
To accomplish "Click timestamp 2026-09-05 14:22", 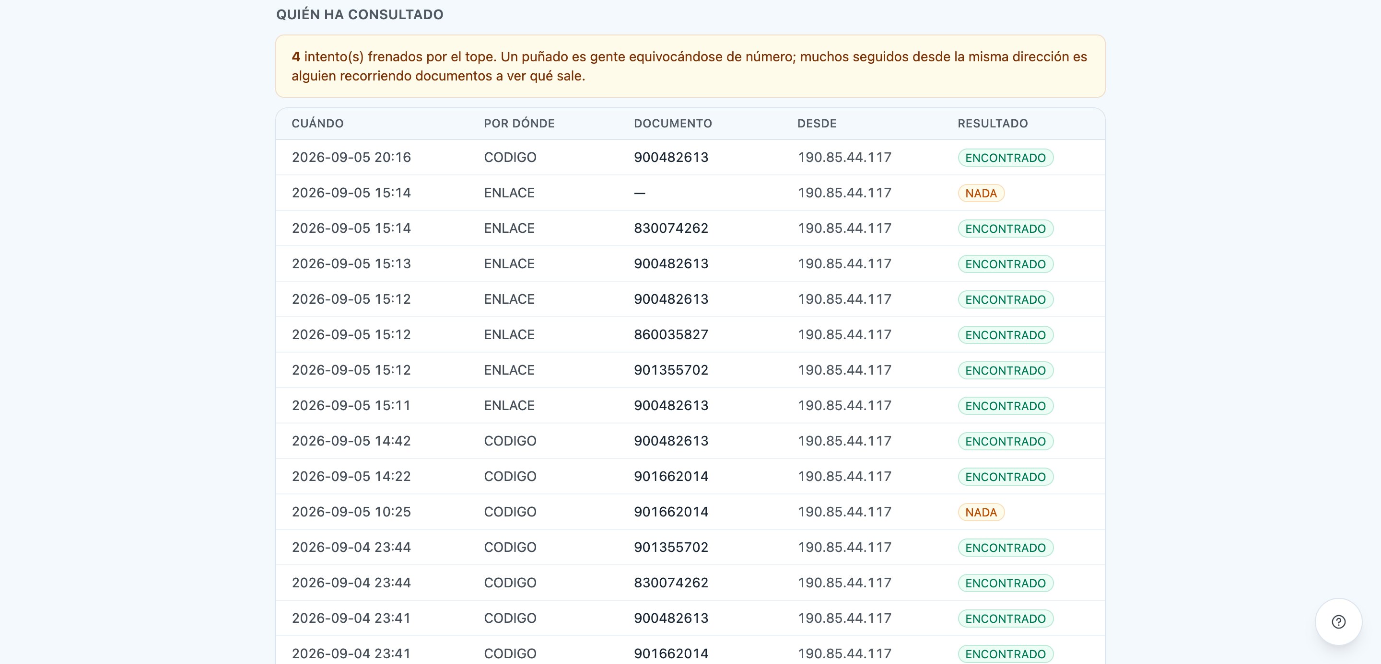I will click(x=351, y=476).
